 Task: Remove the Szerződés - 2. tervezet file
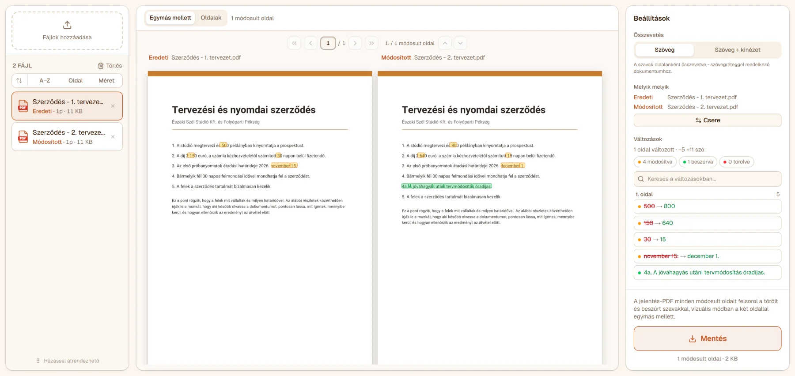point(113,137)
